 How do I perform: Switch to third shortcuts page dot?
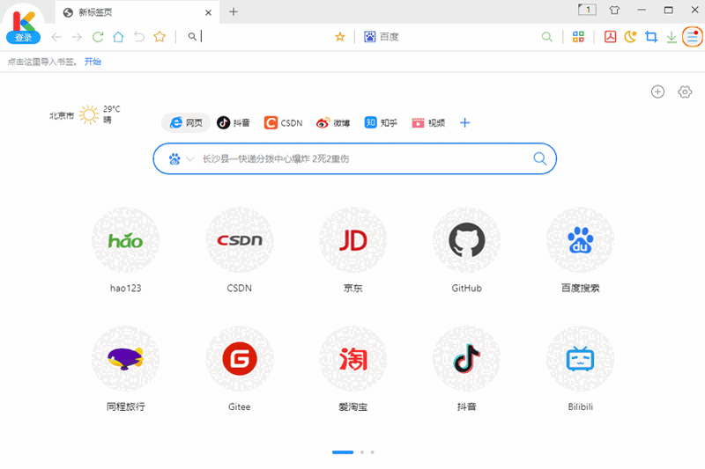(372, 452)
